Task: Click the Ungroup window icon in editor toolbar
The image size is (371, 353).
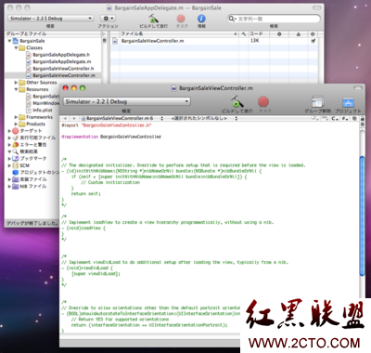Action: pos(317,102)
